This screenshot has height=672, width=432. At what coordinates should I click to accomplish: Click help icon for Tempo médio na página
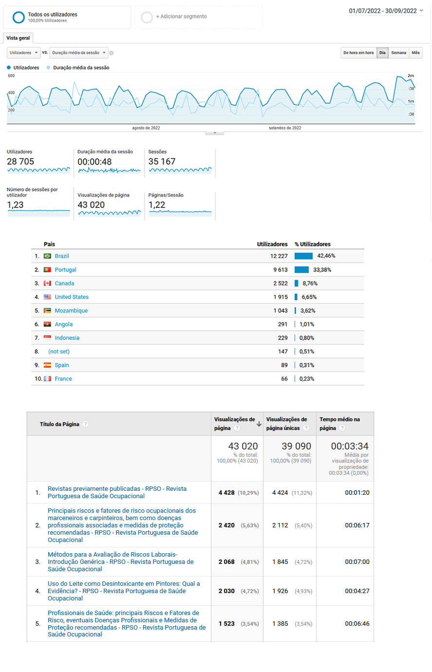coord(342,428)
